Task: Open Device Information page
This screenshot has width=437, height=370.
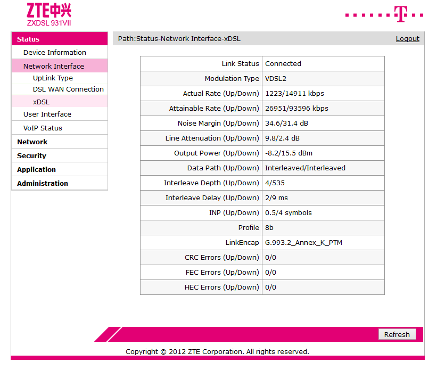Action: 54,52
